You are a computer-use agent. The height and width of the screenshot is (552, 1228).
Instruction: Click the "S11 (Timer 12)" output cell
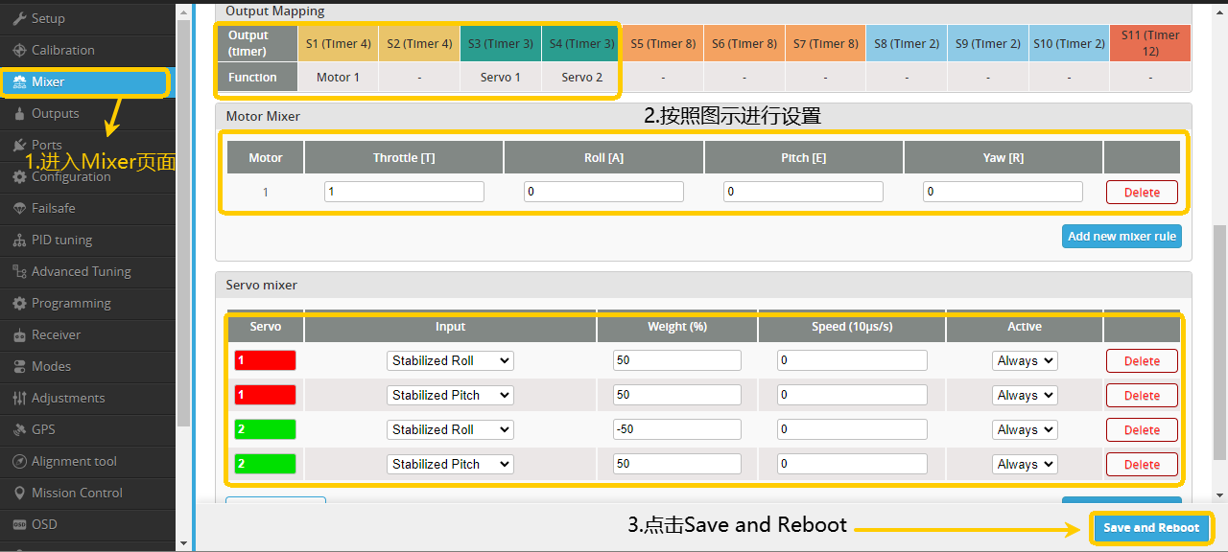coord(1150,43)
